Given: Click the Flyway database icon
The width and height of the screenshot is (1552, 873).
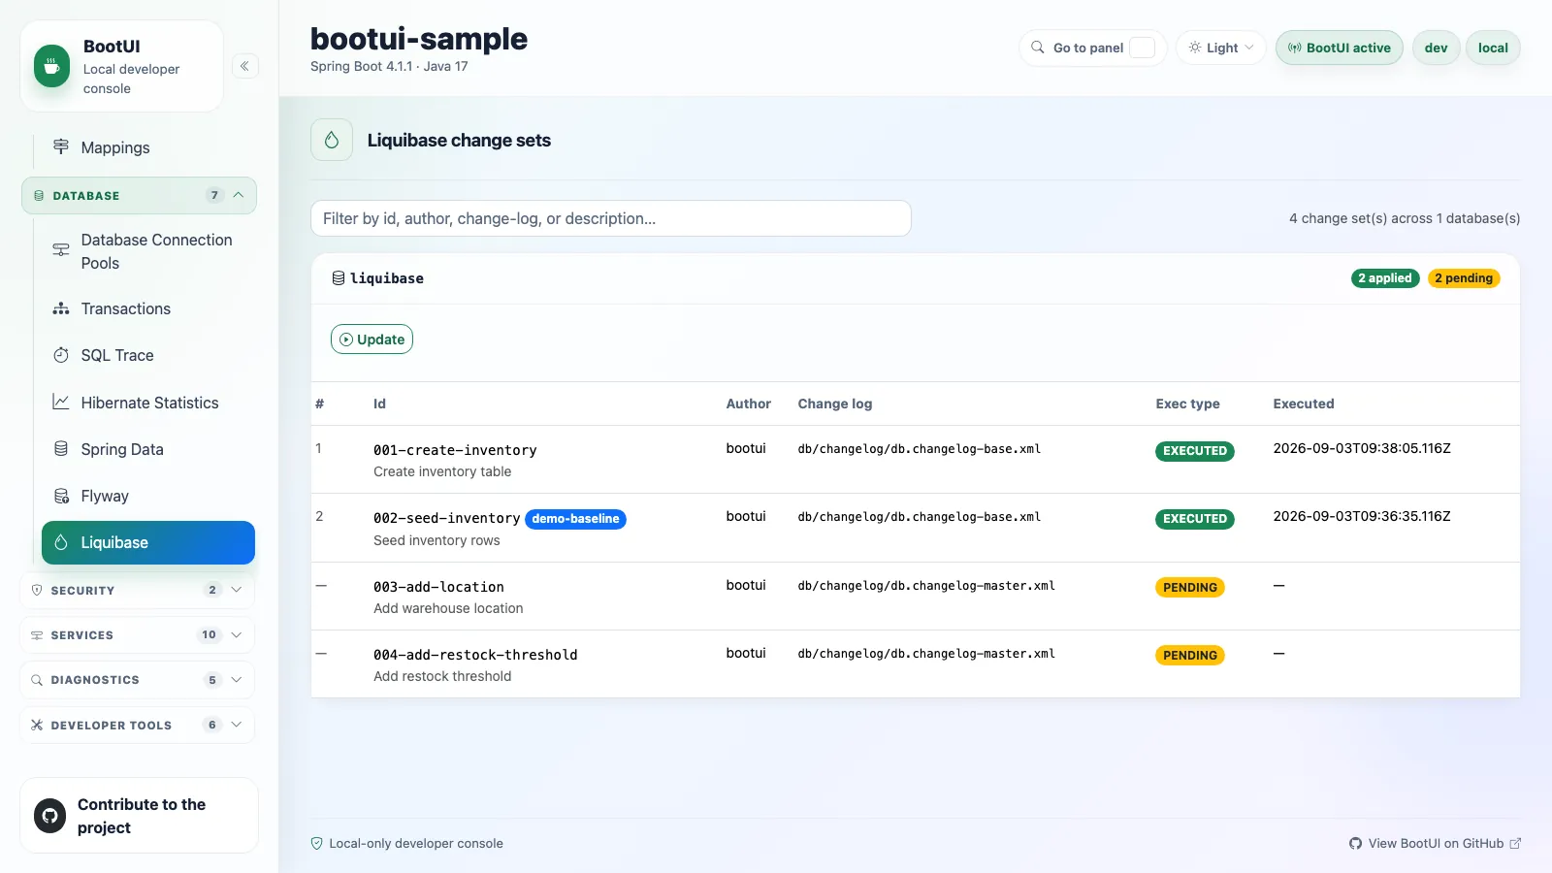Looking at the screenshot, I should tap(61, 496).
